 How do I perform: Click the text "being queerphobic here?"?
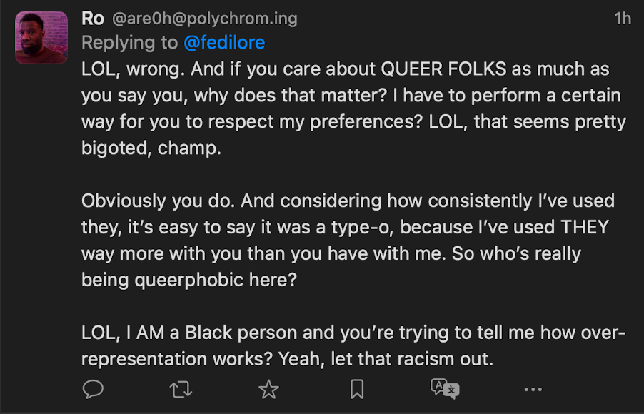click(188, 280)
